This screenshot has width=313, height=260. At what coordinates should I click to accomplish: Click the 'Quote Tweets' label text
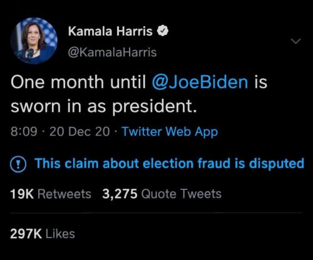tap(182, 194)
